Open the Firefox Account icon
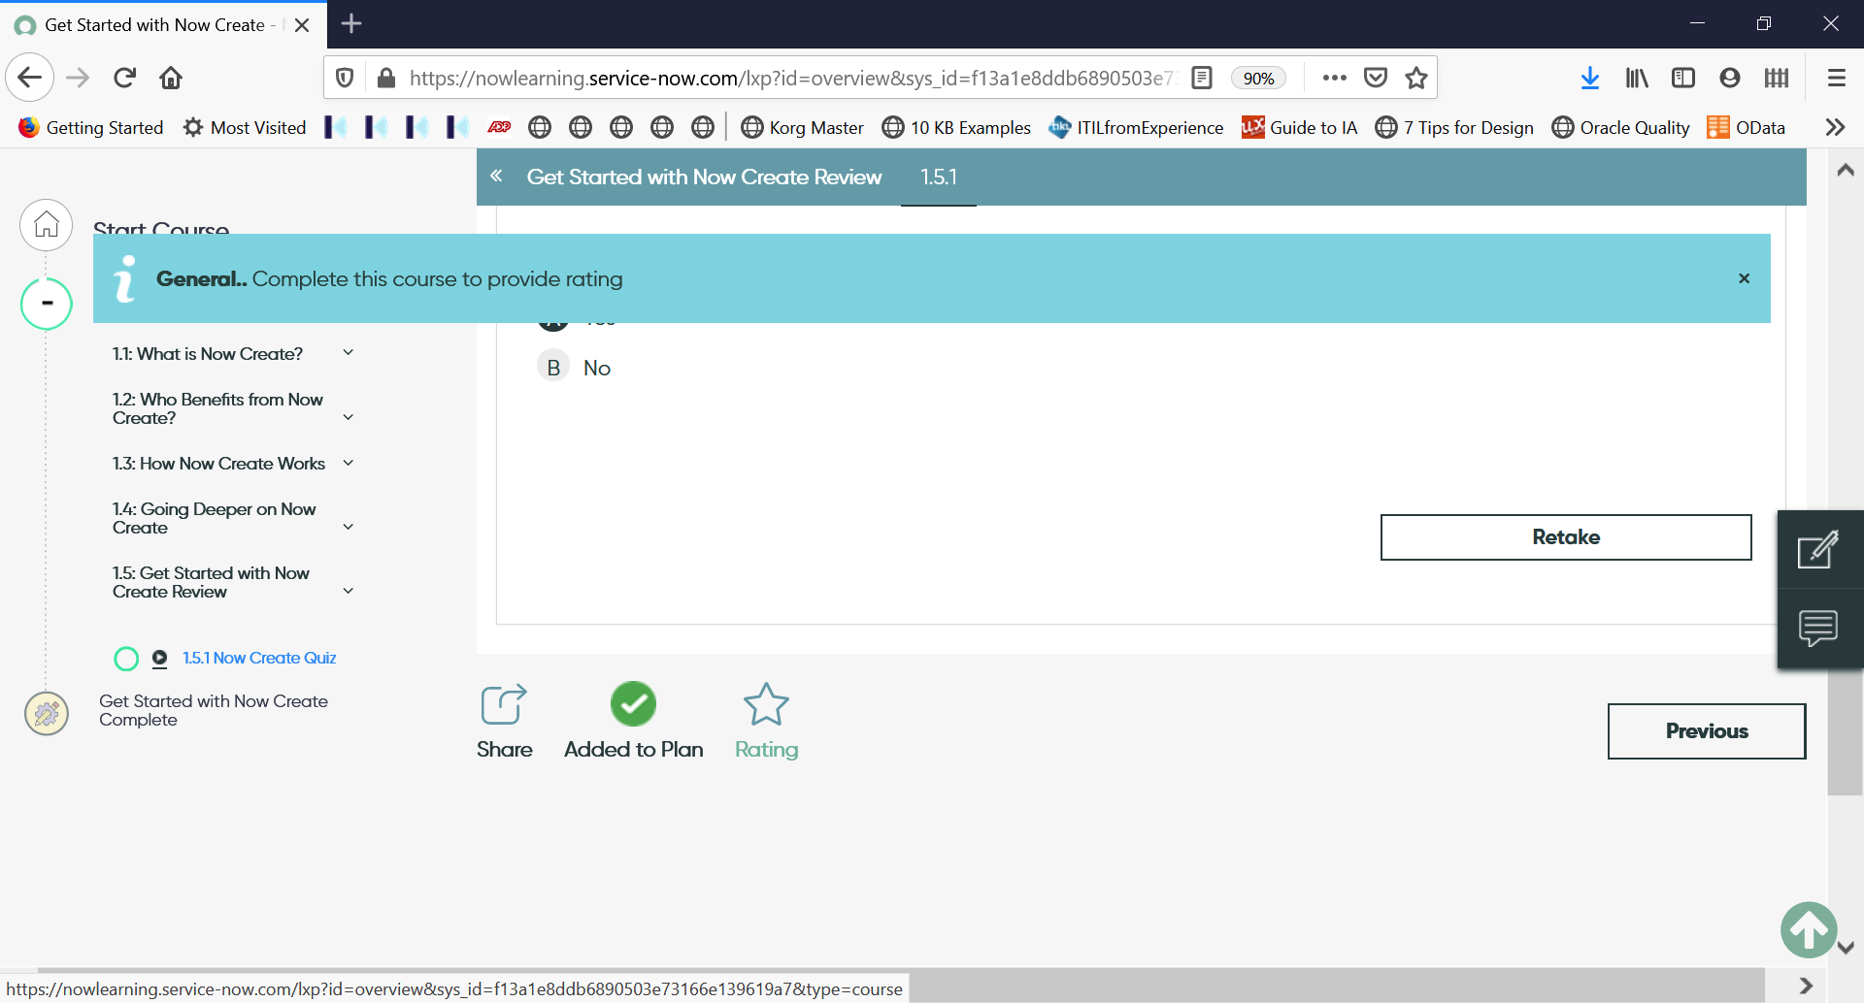Viewport: 1864px width, 1003px height. [1730, 78]
